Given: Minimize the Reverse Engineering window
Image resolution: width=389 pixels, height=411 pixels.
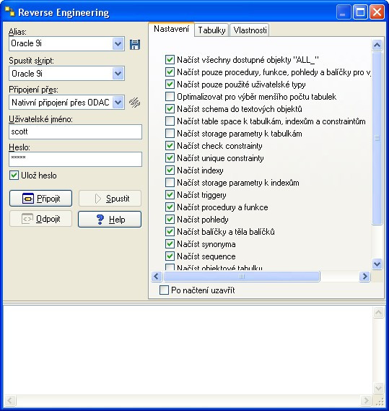Looking at the screenshot, I should (x=344, y=12).
